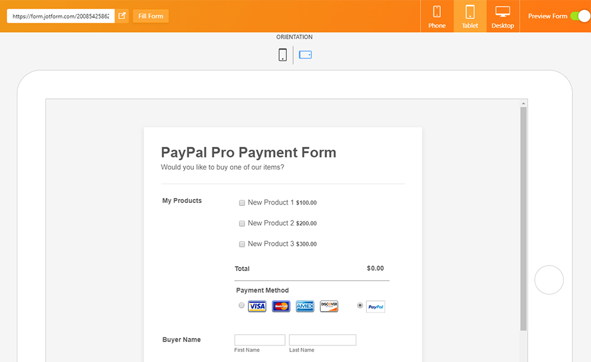Select the PayPal payment radio button
This screenshot has width=591, height=362.
360,304
